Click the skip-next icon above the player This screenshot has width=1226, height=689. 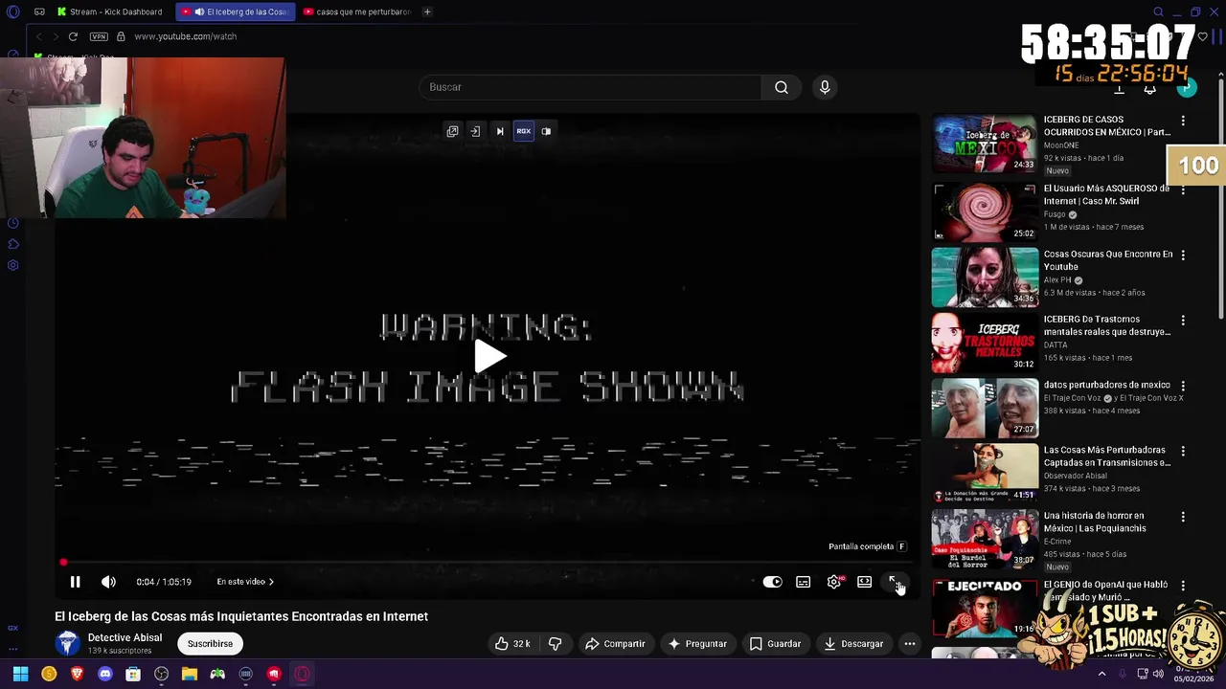tap(499, 131)
